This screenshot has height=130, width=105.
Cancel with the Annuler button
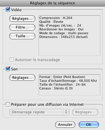point(65,124)
